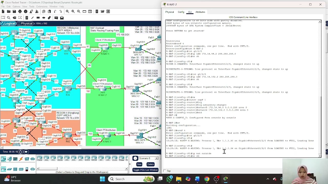Select the Network Devices category icon
Image resolution: width=328 pixels, height=184 pixels.
pyautogui.click(x=3, y=159)
